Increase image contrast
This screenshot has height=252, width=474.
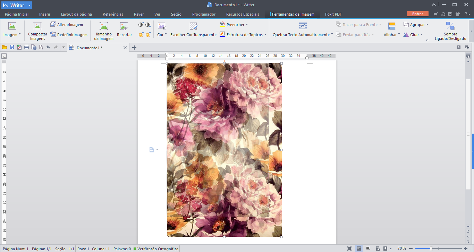click(141, 25)
